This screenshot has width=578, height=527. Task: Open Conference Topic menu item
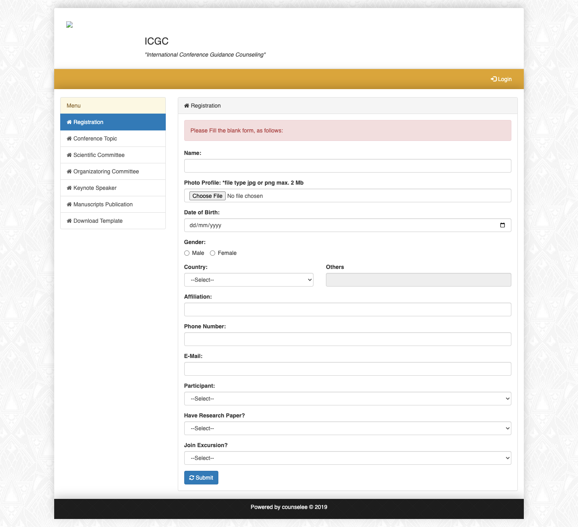tap(113, 138)
